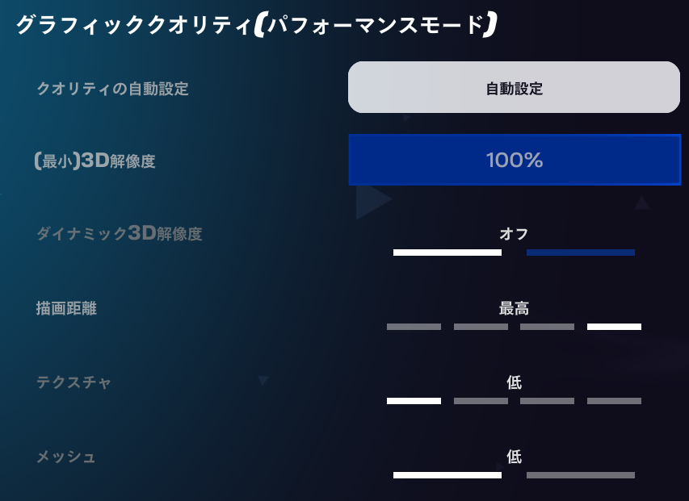
Task: Toggle ダイナミック3D解像度 to the on position
Action: point(581,254)
